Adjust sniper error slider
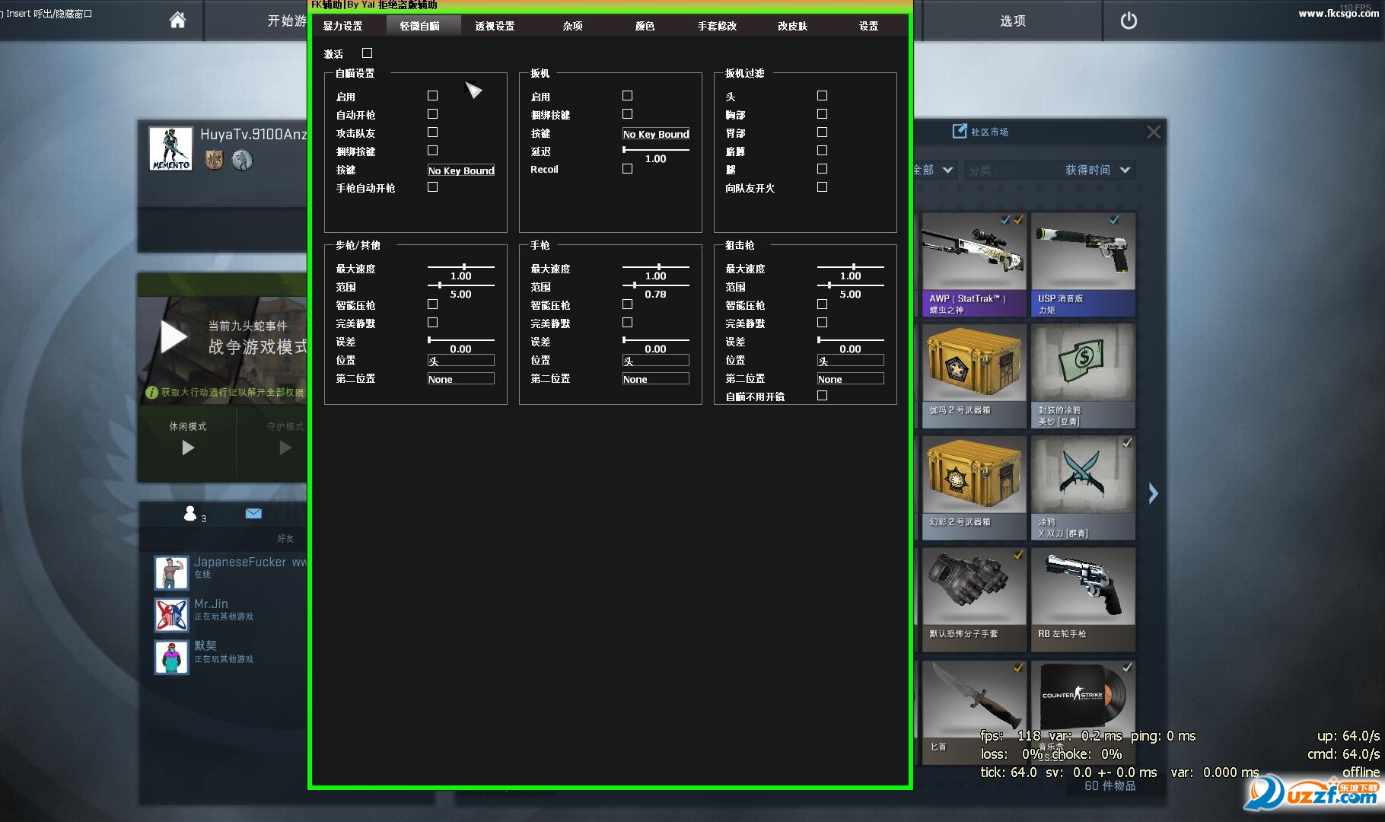Screen dimensions: 1385x822 [x=851, y=340]
